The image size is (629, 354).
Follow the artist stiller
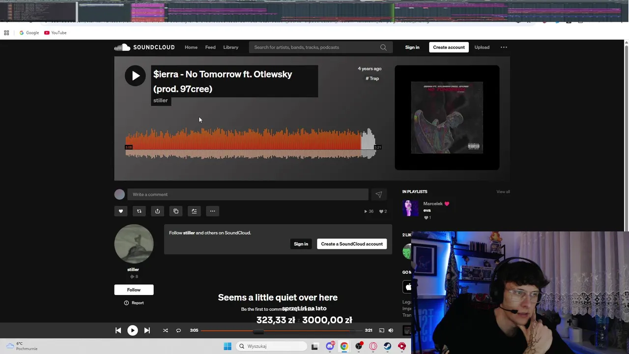134,290
